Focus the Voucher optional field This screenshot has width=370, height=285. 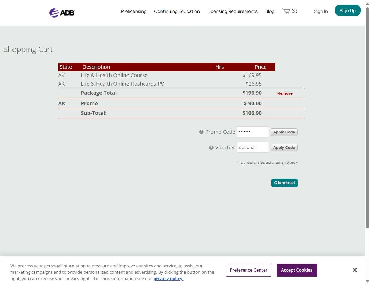pos(253,147)
